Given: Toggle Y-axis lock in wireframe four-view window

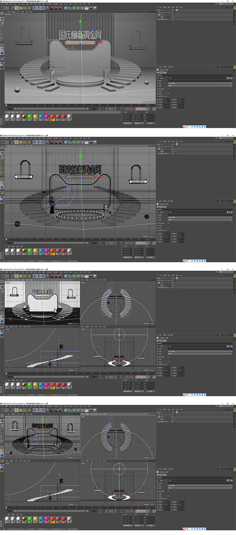Looking at the screenshot, I should [39, 410].
